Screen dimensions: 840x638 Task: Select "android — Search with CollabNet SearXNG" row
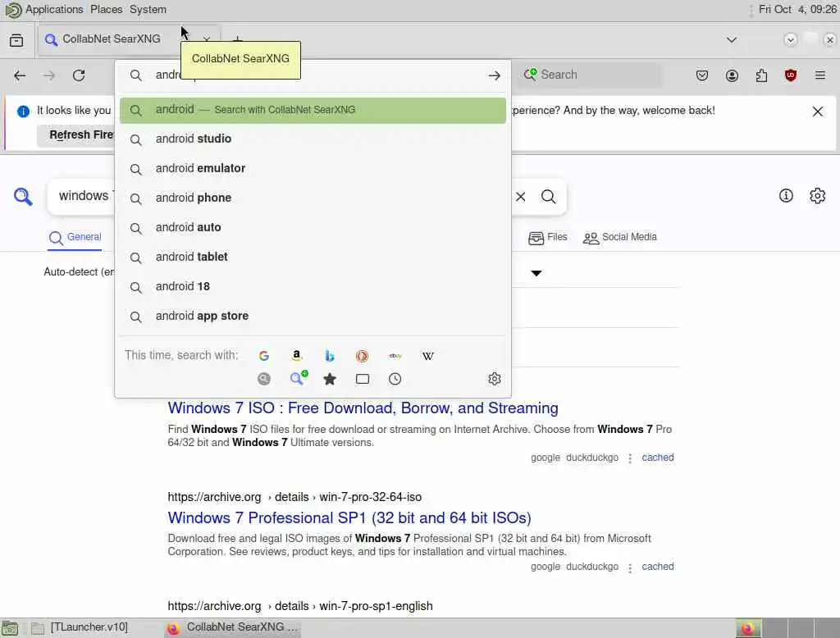coord(313,111)
